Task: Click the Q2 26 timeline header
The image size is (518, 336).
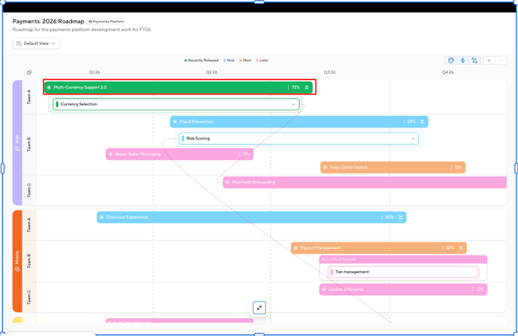Action: click(x=211, y=72)
